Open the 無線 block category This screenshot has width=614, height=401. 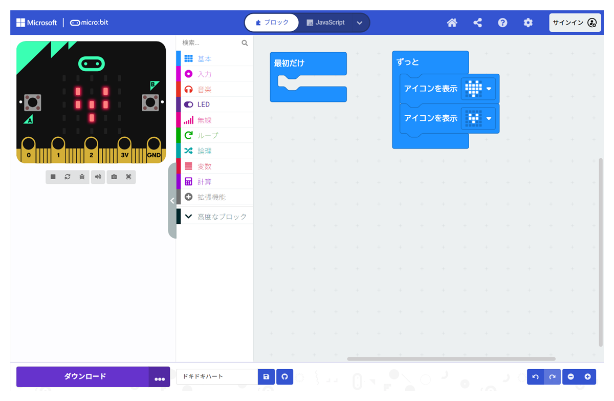(214, 120)
